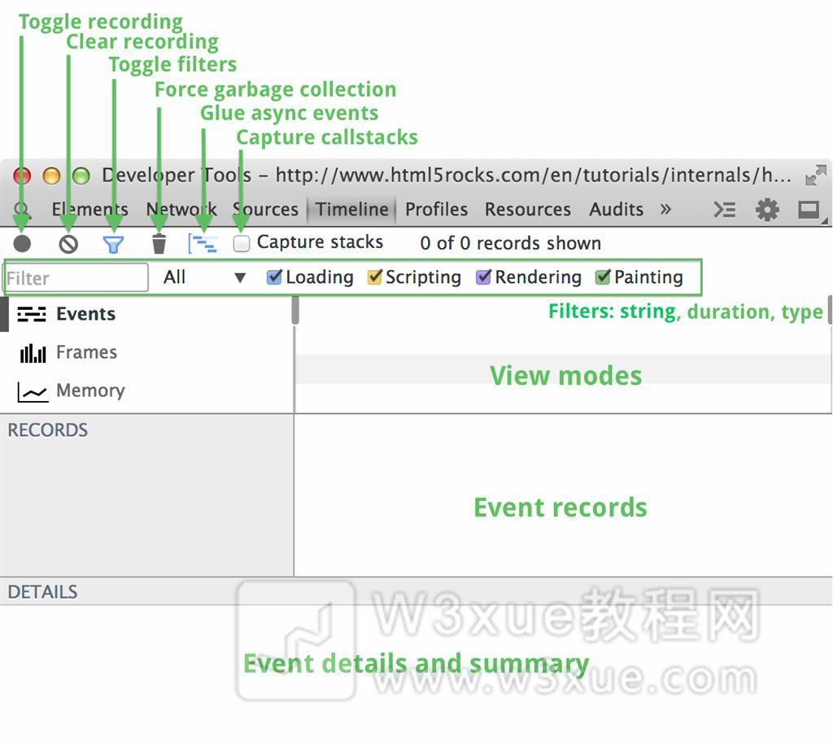Switch to the Sources tab
This screenshot has height=741, width=833.
266,209
